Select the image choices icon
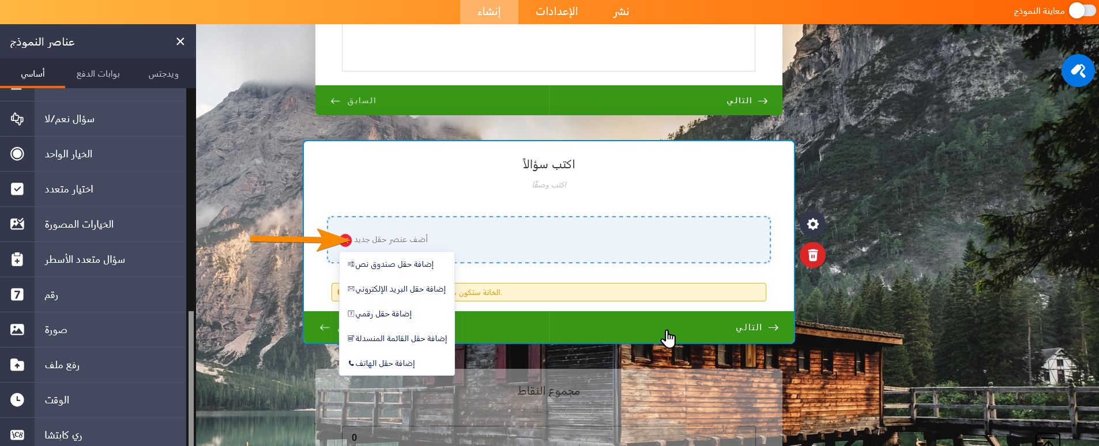 17,224
